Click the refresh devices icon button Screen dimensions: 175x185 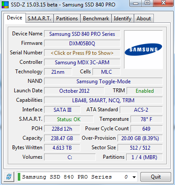(9, 177)
